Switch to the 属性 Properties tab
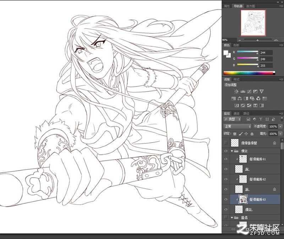This screenshot has height=239, width=284. point(227,6)
